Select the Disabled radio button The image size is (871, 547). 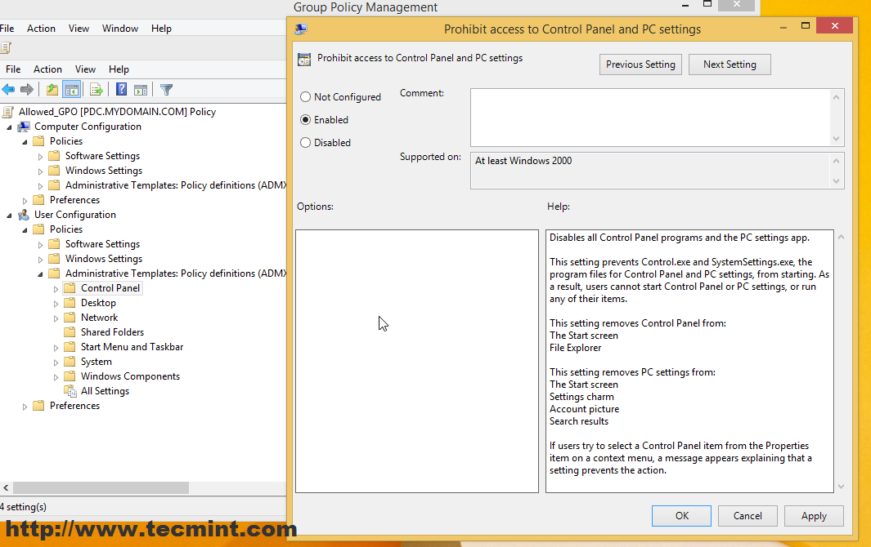pyautogui.click(x=307, y=142)
